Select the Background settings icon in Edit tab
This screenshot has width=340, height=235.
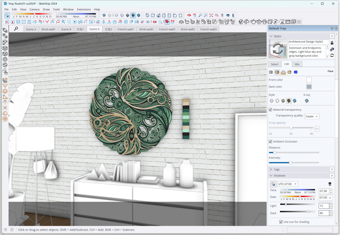tap(283, 72)
